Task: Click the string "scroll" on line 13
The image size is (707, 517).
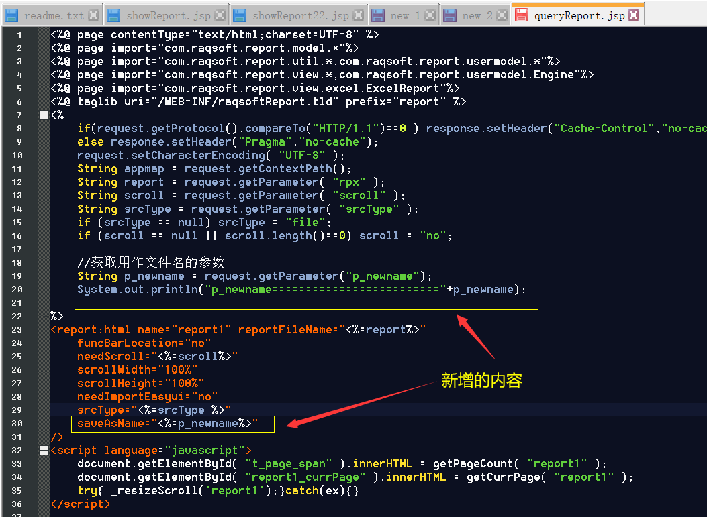Action: point(359,196)
